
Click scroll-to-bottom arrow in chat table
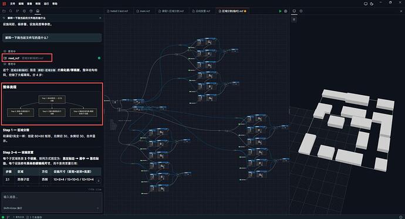coord(99,180)
